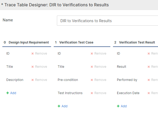Remove Title from Verification Test Case column

pos(98,67)
